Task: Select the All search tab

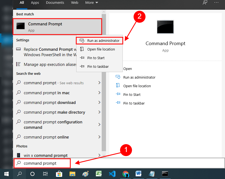Action: [22, 3]
